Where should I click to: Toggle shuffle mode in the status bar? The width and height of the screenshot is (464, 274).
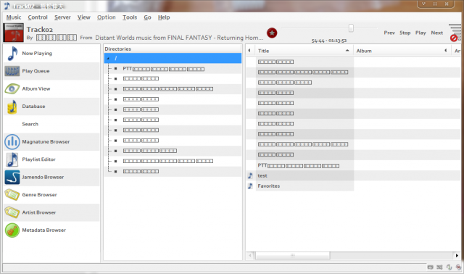pyautogui.click(x=440, y=267)
